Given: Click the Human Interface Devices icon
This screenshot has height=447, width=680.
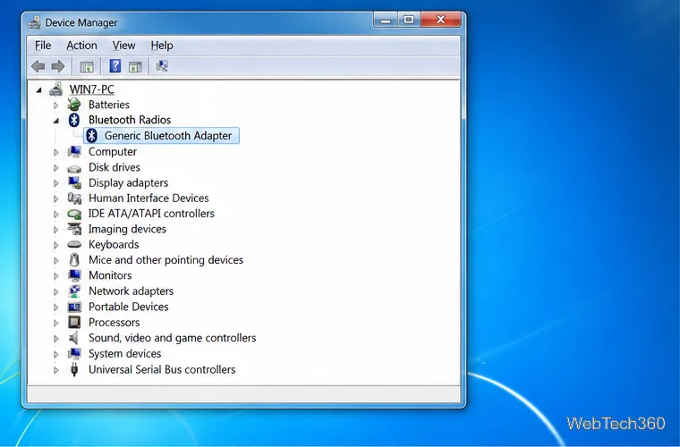Looking at the screenshot, I should point(74,198).
